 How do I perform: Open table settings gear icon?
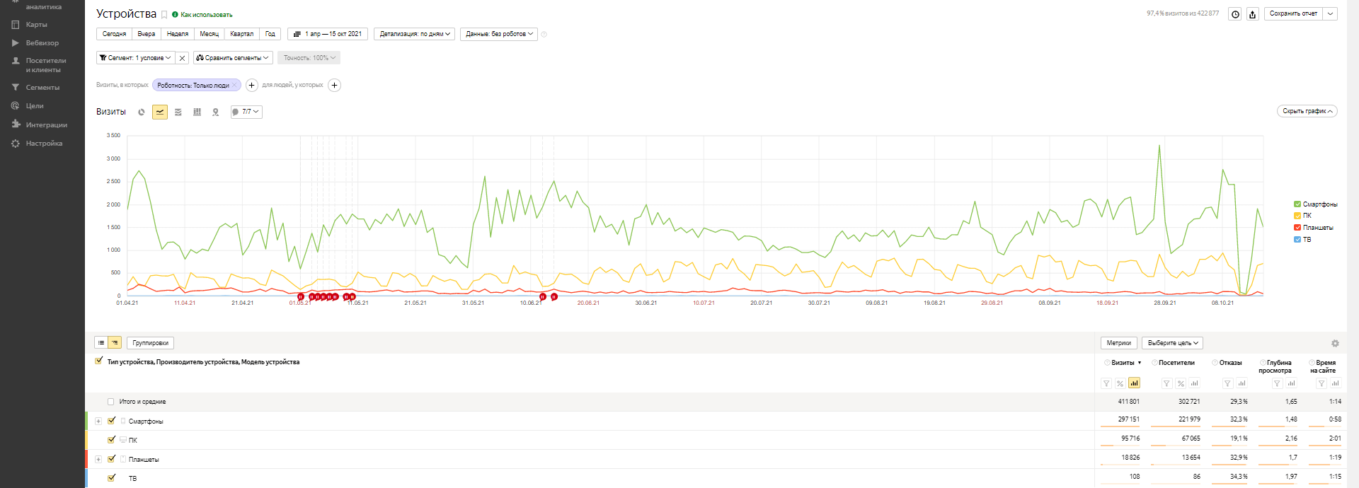click(1335, 343)
